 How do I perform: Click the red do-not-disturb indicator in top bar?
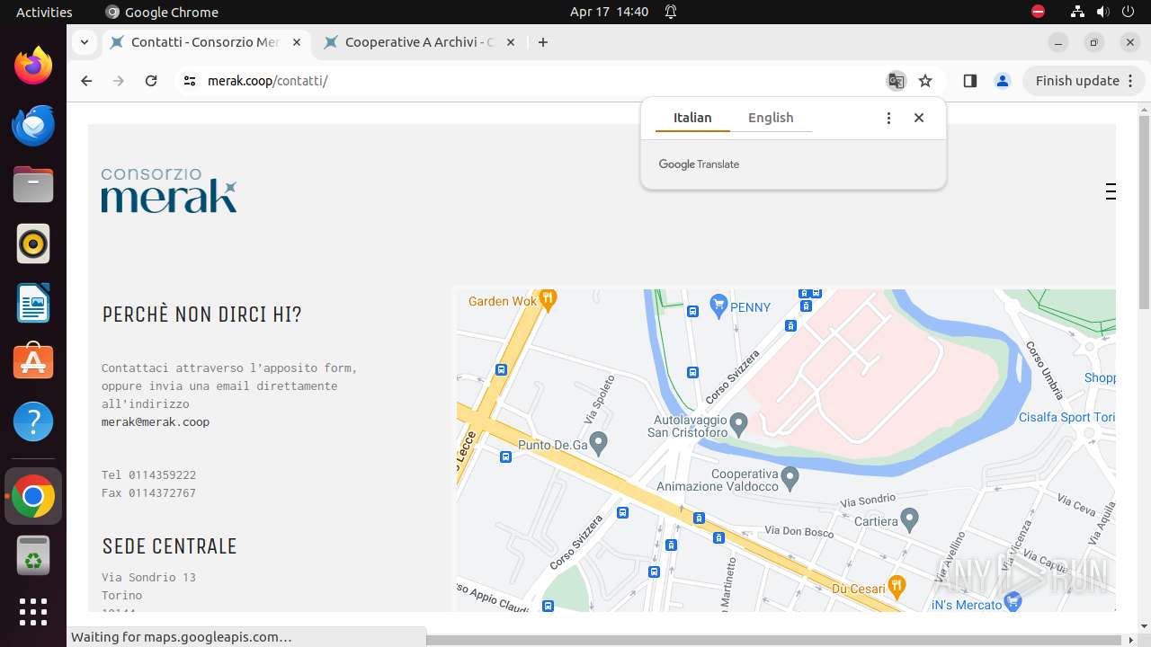(1038, 12)
